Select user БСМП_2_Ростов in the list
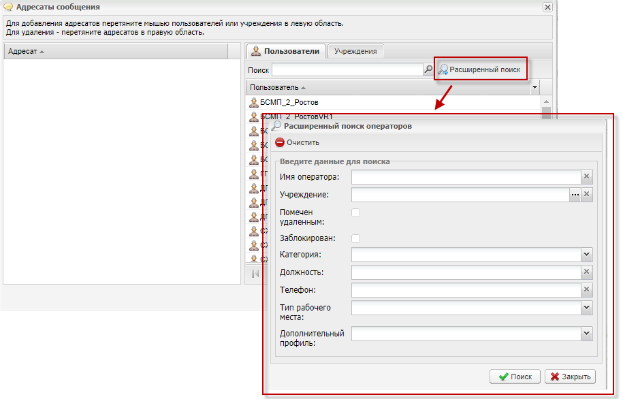Viewport: 623px width, 399px height. (x=289, y=102)
